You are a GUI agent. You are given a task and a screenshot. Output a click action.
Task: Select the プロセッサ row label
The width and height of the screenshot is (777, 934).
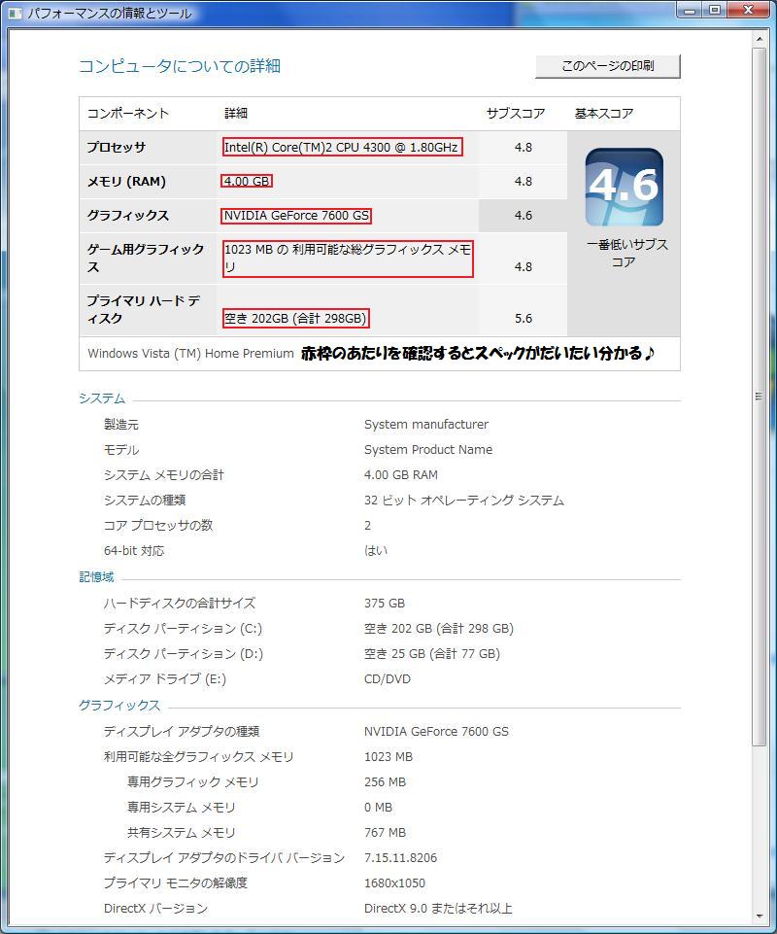[x=117, y=147]
